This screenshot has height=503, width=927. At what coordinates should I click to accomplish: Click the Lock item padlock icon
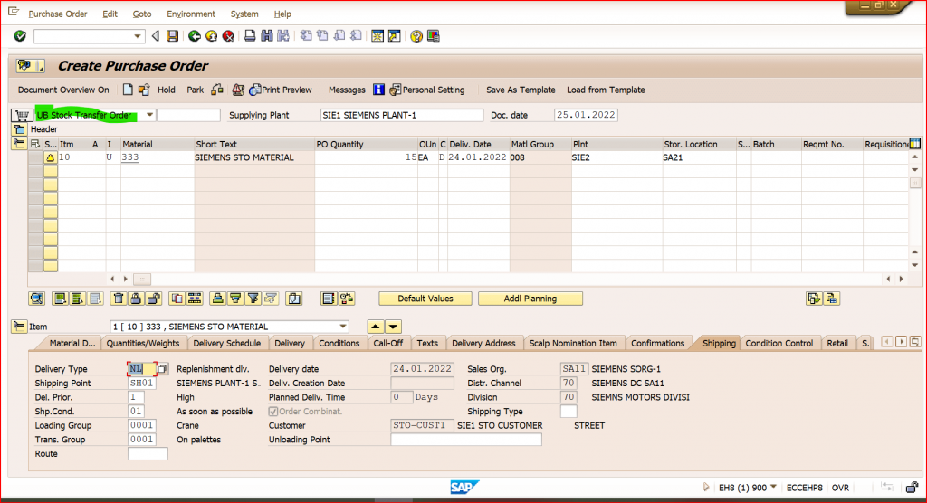[x=136, y=299]
